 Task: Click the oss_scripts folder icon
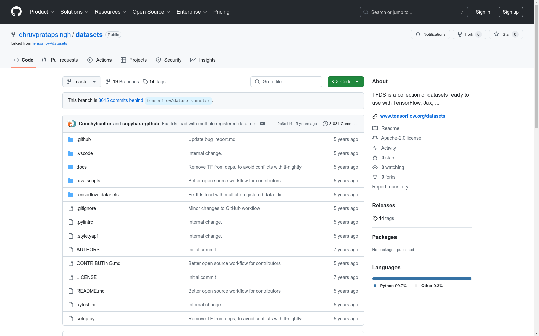pyautogui.click(x=71, y=181)
